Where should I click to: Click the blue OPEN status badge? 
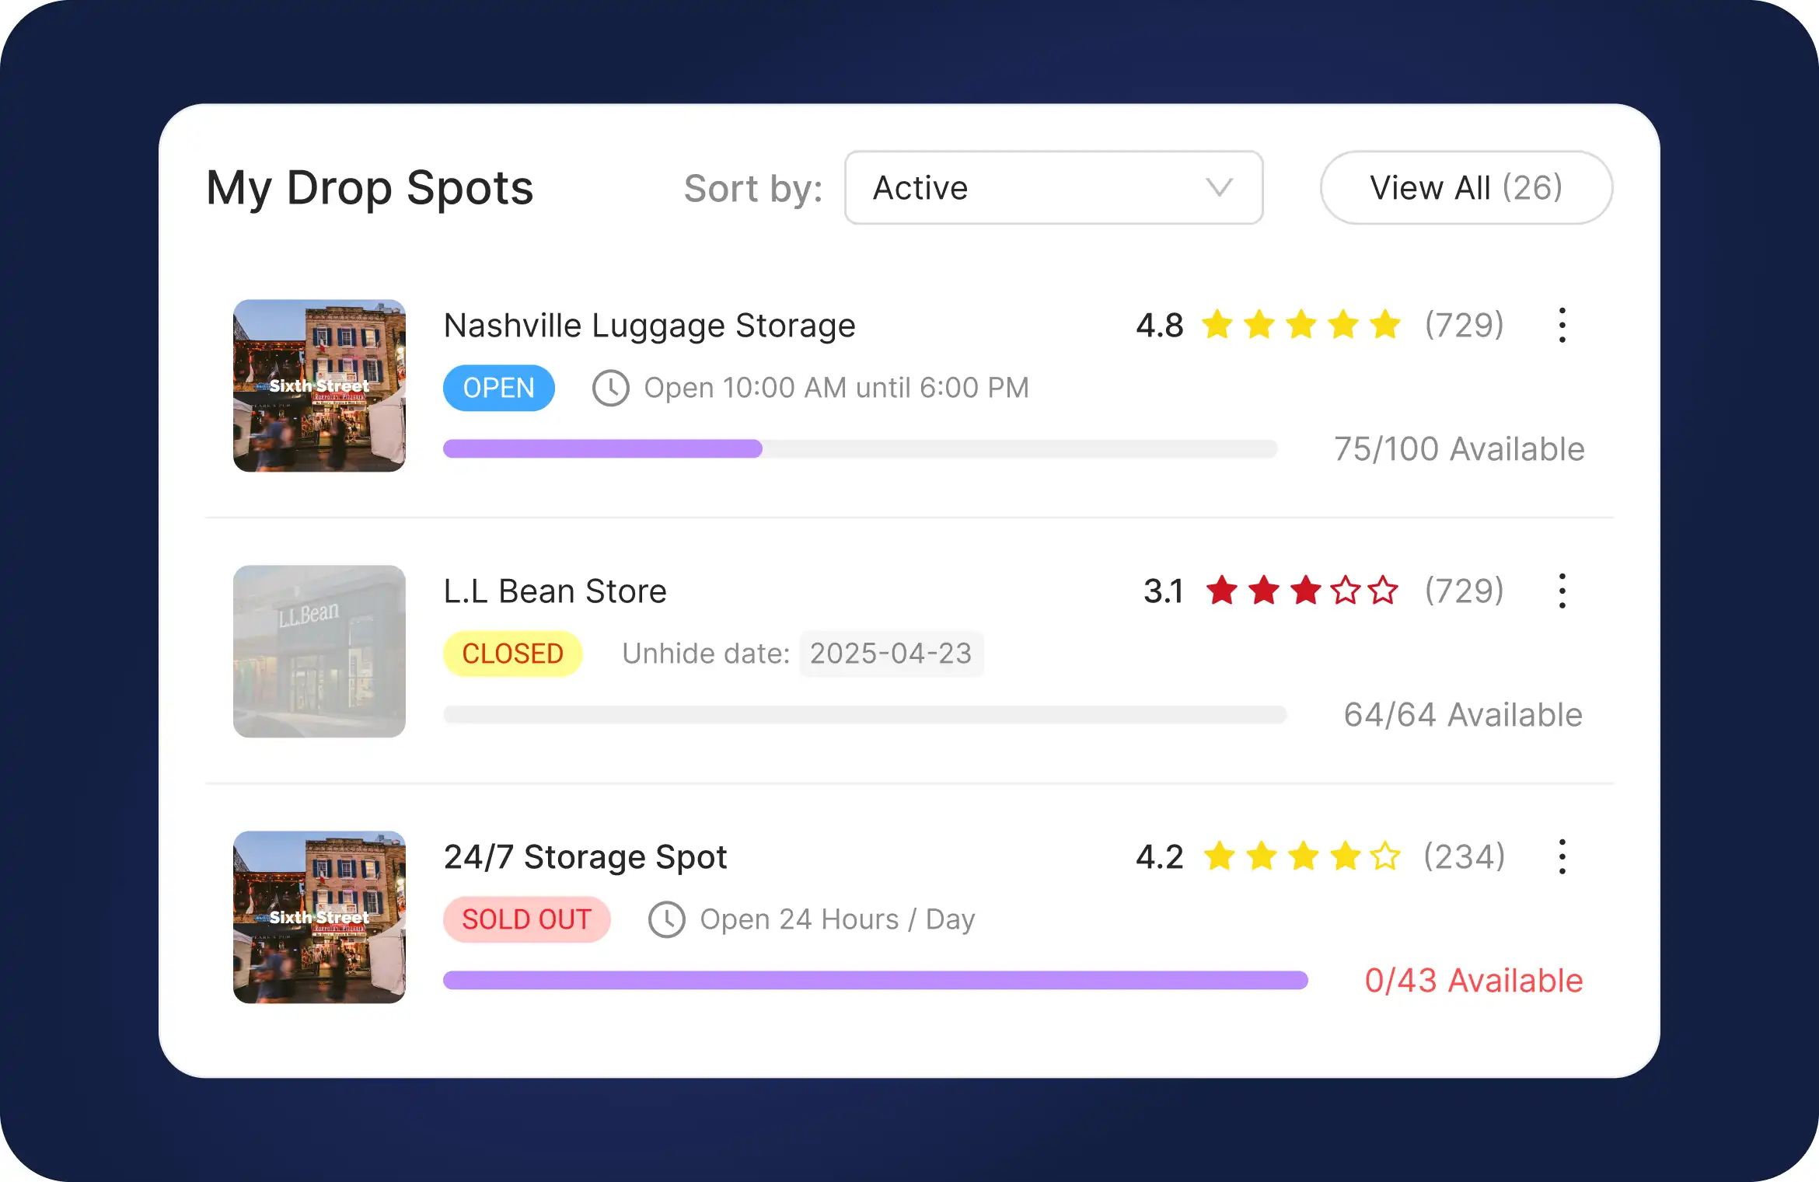[499, 388]
